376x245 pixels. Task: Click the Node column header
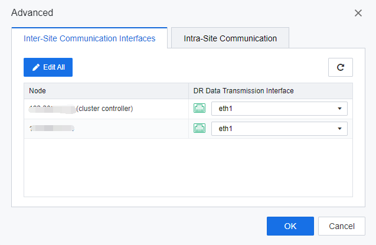[37, 91]
